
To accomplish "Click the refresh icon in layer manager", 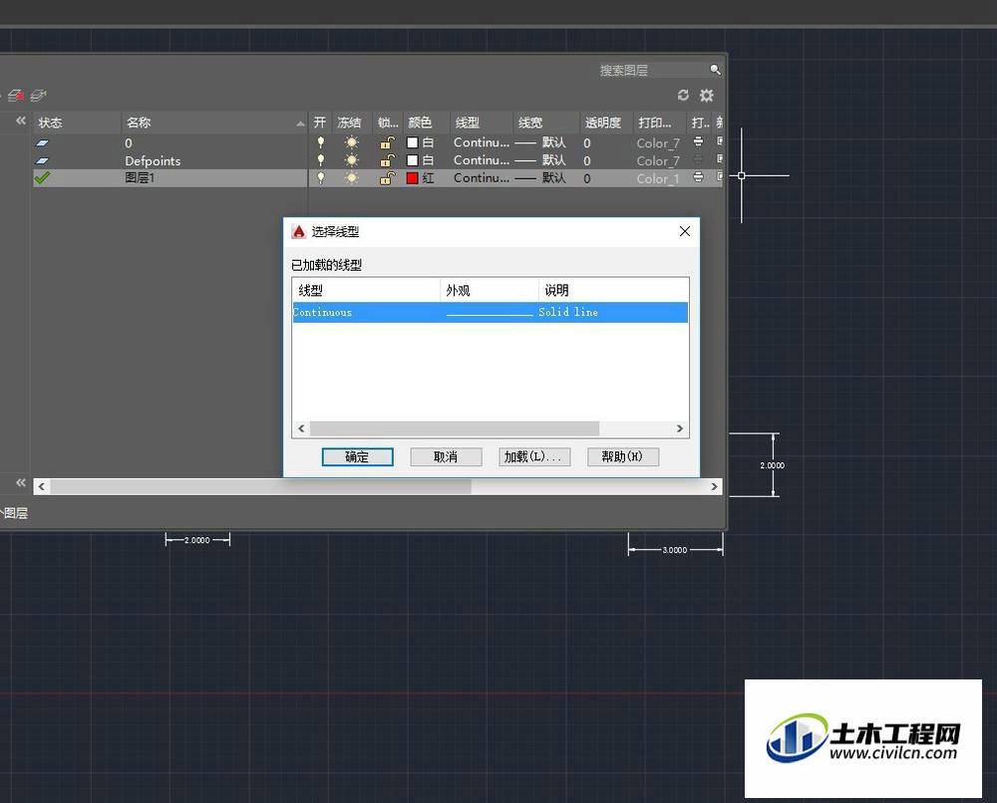I will pos(683,95).
